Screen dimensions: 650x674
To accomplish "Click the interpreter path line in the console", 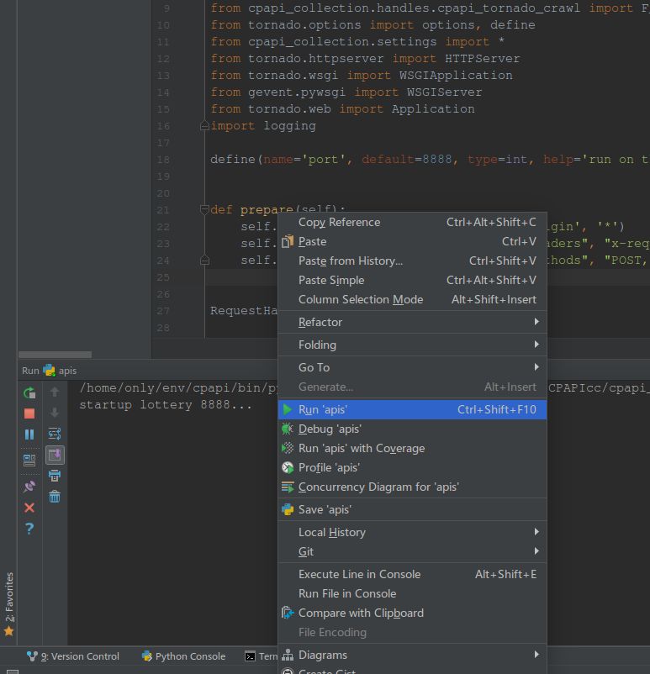I will [x=178, y=388].
